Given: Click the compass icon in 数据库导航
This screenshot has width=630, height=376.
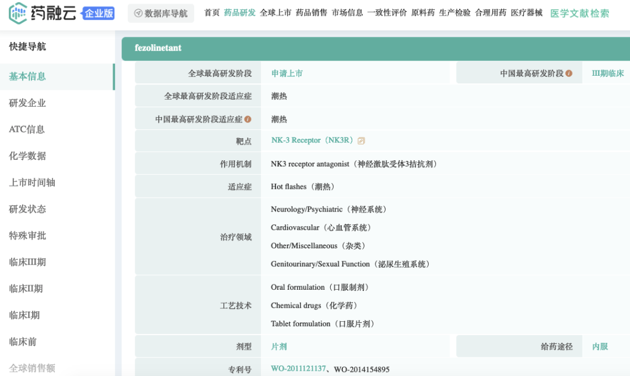Looking at the screenshot, I should coord(138,13).
